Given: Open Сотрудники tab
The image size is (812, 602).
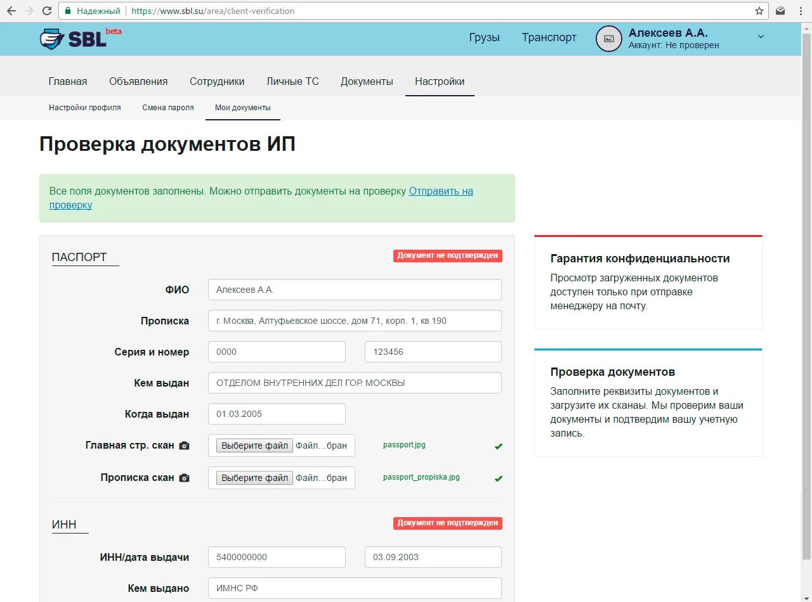Looking at the screenshot, I should pos(217,81).
